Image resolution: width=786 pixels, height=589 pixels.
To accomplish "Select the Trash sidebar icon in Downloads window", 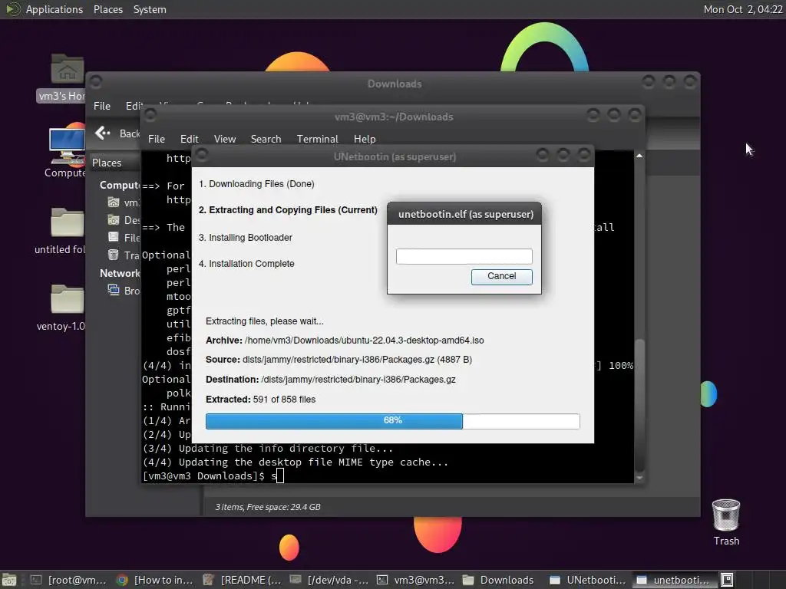I will click(x=114, y=255).
